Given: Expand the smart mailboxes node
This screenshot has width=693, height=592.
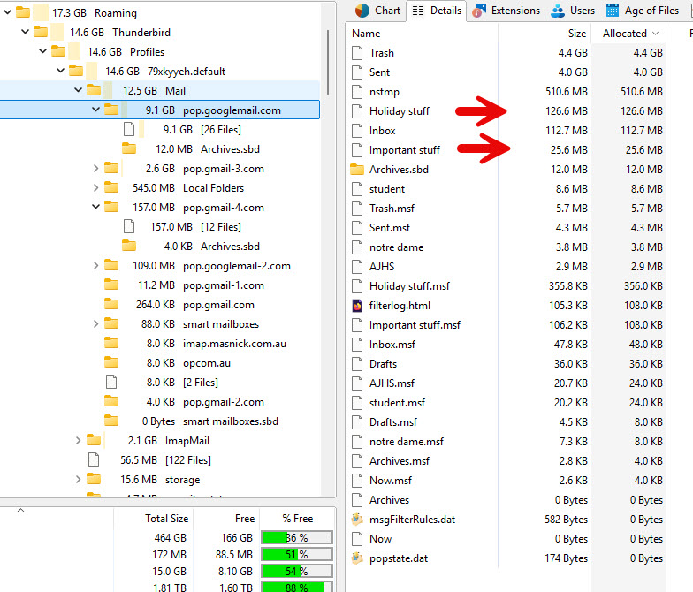Looking at the screenshot, I should (x=95, y=323).
